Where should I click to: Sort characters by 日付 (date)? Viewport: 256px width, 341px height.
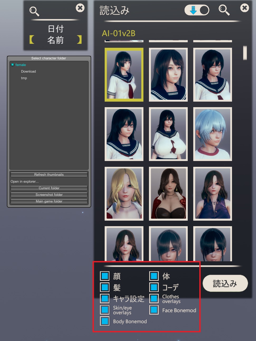point(56,29)
